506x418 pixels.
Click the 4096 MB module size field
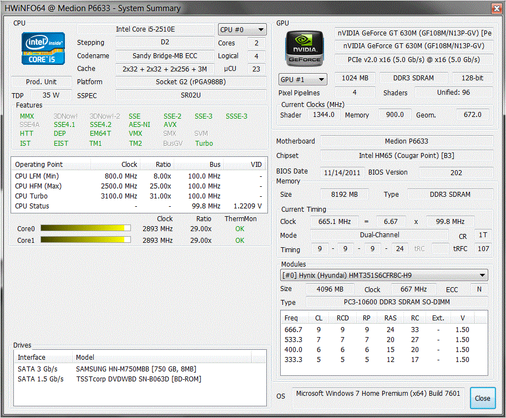coord(330,289)
